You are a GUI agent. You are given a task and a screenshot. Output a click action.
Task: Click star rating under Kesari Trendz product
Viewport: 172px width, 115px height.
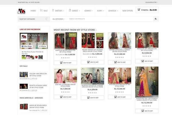point(93,57)
